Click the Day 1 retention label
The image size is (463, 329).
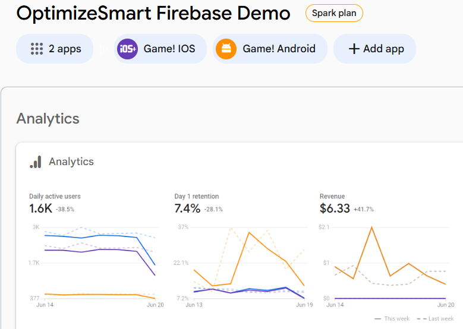tap(197, 197)
